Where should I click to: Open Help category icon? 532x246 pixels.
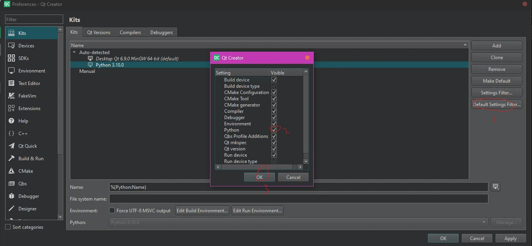(x=11, y=121)
